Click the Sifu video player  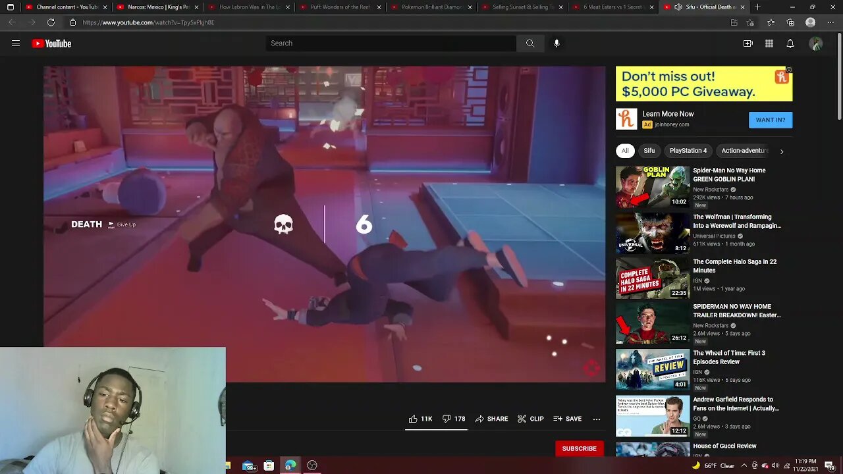coord(324,224)
